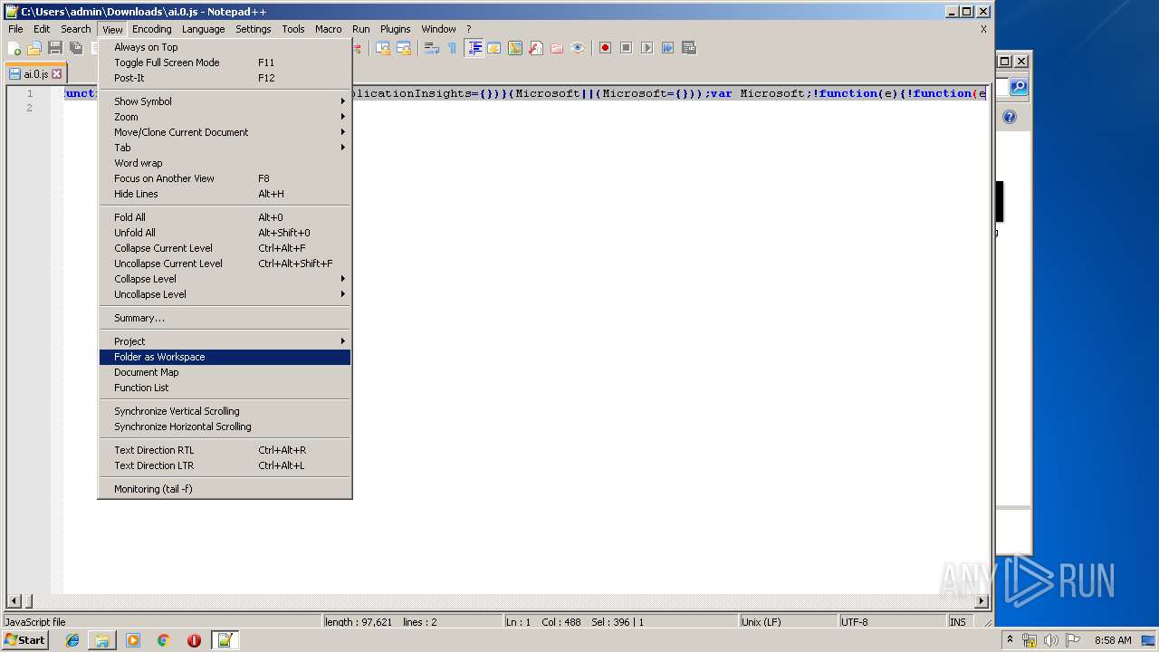The height and width of the screenshot is (652, 1159).
Task: Click horizontal scrollbar left arrow
Action: (14, 600)
